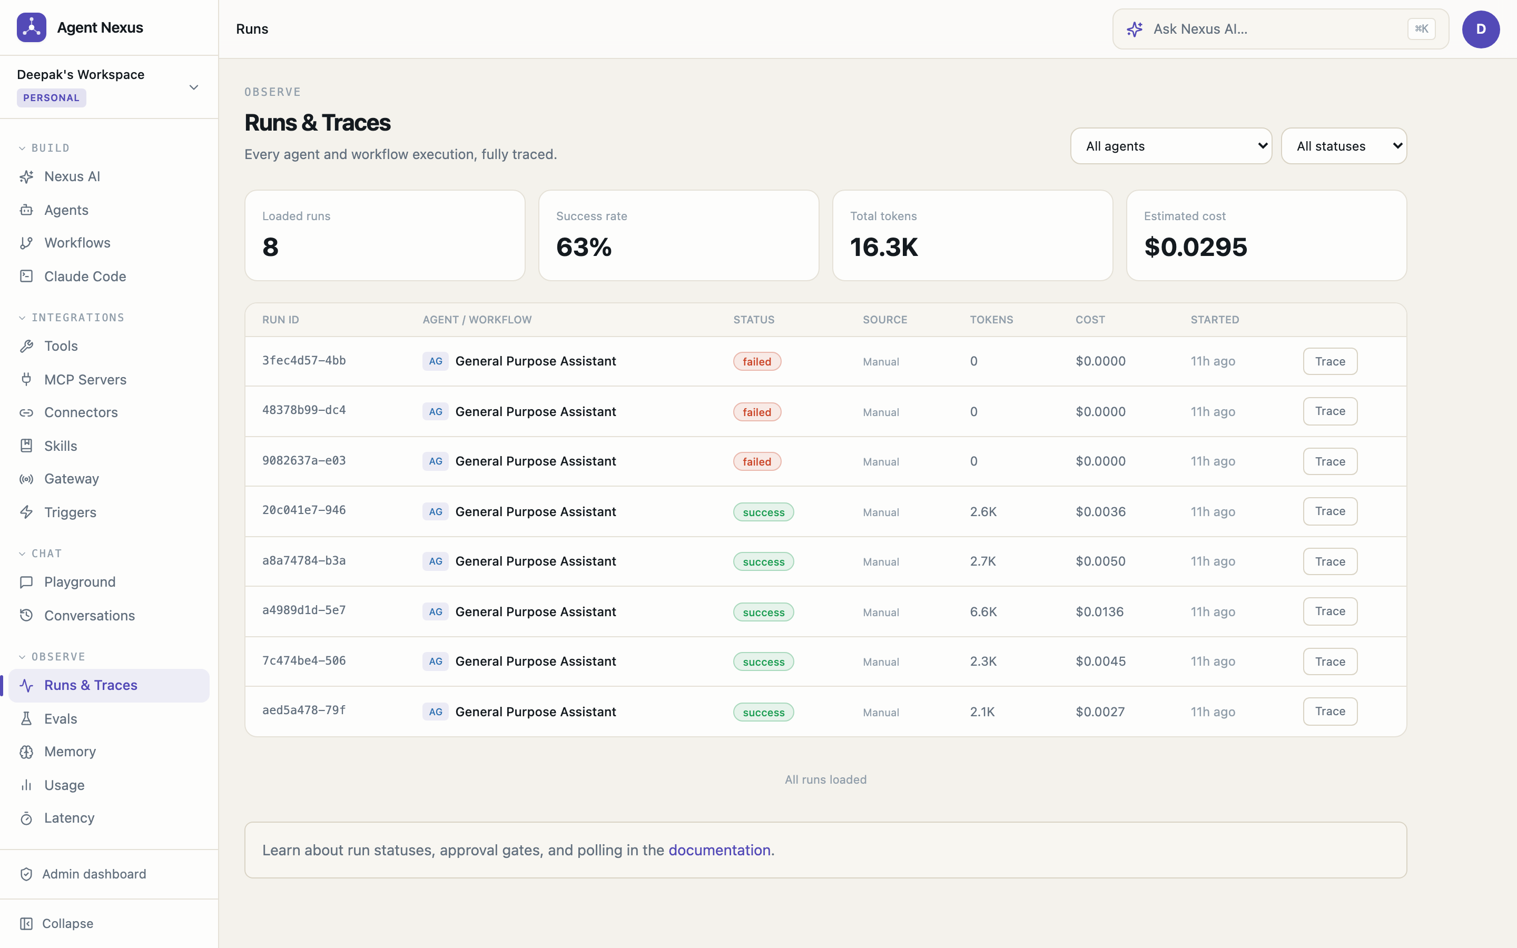Click the Tools wrench icon

tap(26, 346)
